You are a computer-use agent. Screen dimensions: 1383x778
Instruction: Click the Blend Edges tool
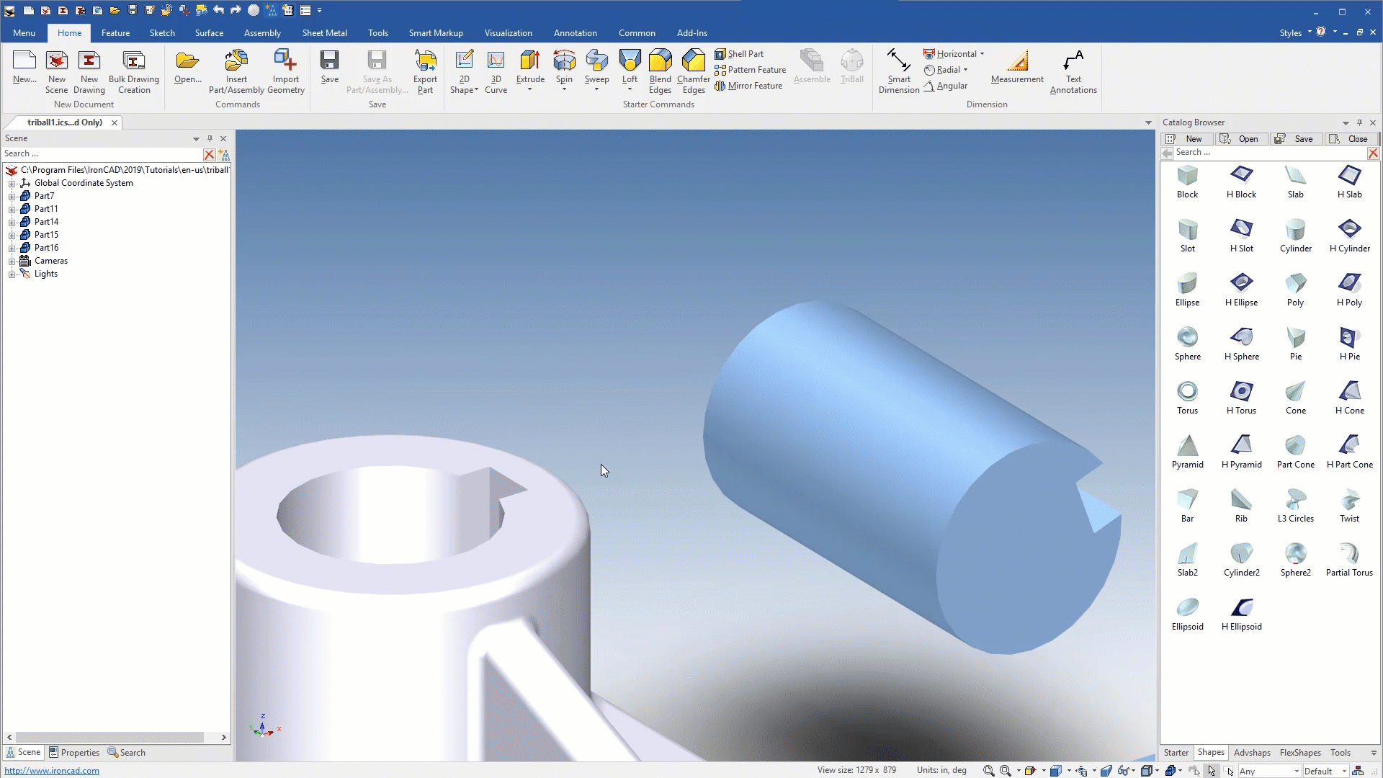660,62
